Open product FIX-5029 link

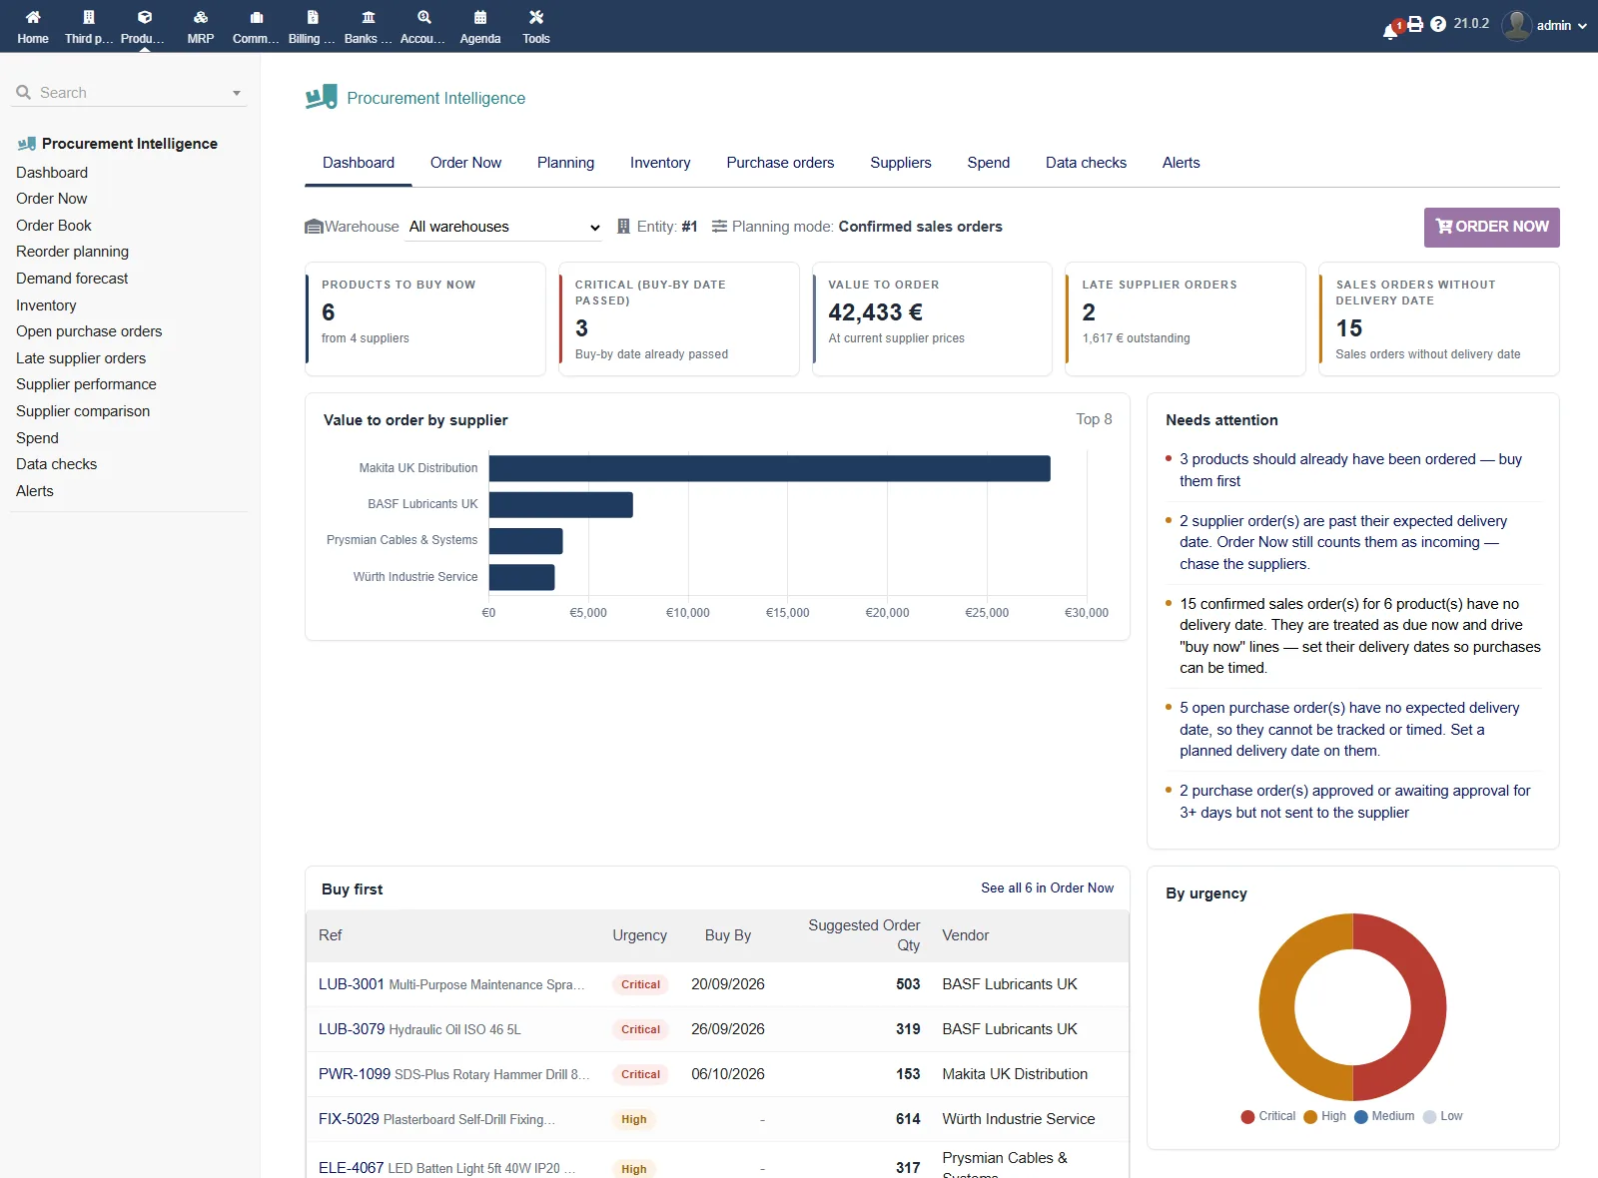click(x=349, y=1119)
